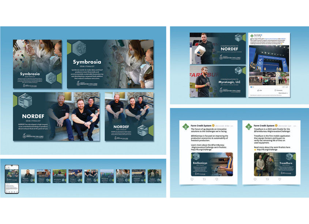The image size is (309, 224).
Task: Open the Ag Innovation Challenge stage photo
Action: [269, 59]
